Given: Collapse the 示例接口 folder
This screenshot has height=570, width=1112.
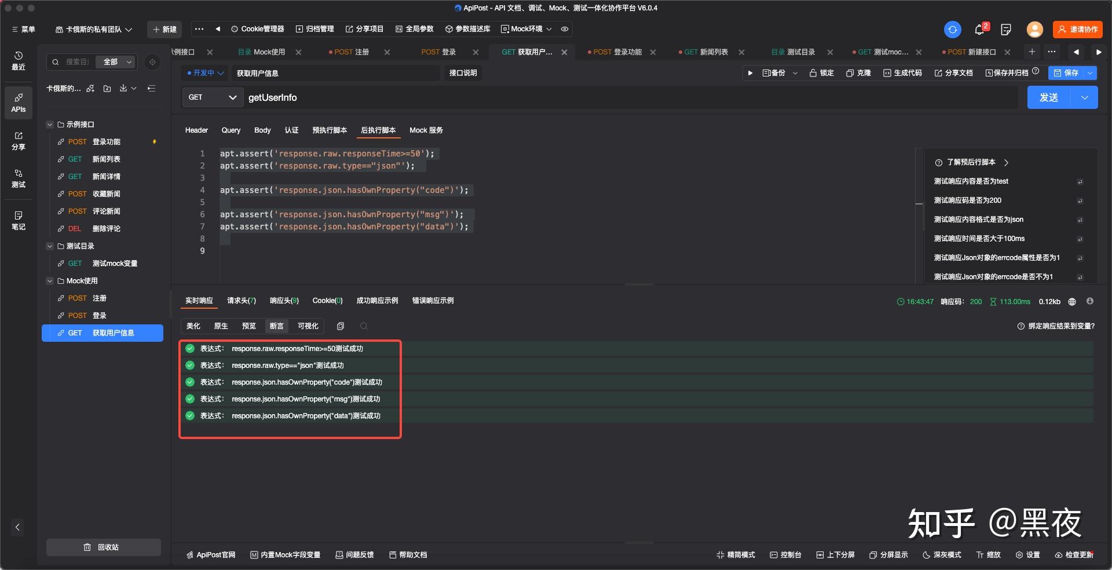Looking at the screenshot, I should [50, 125].
